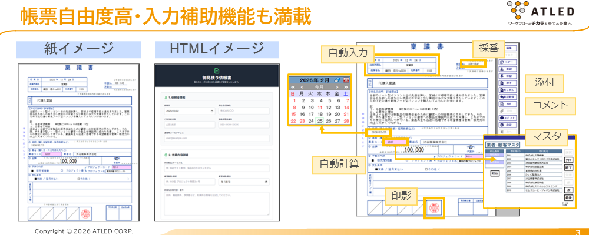Open date picker beside 2025/12/02 in HTML form
The width and height of the screenshot is (589, 235).
pyautogui.click(x=212, y=111)
